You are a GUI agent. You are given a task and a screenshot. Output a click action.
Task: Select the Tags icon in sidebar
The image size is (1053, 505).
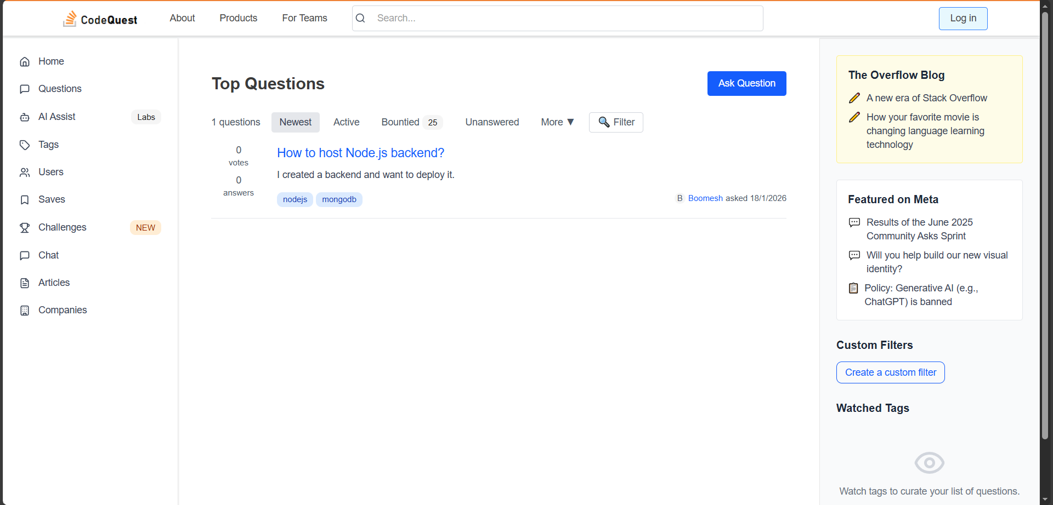(25, 145)
